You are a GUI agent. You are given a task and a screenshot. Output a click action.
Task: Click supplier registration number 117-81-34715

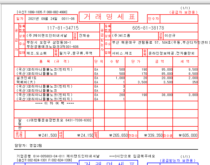click(63, 28)
